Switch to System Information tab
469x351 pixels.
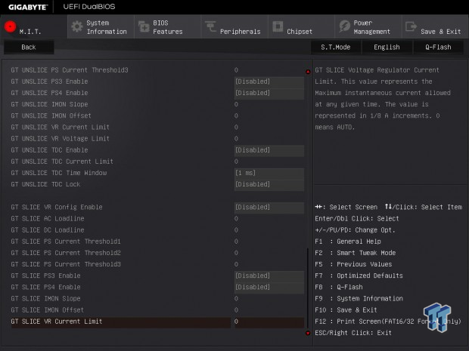pos(101,27)
